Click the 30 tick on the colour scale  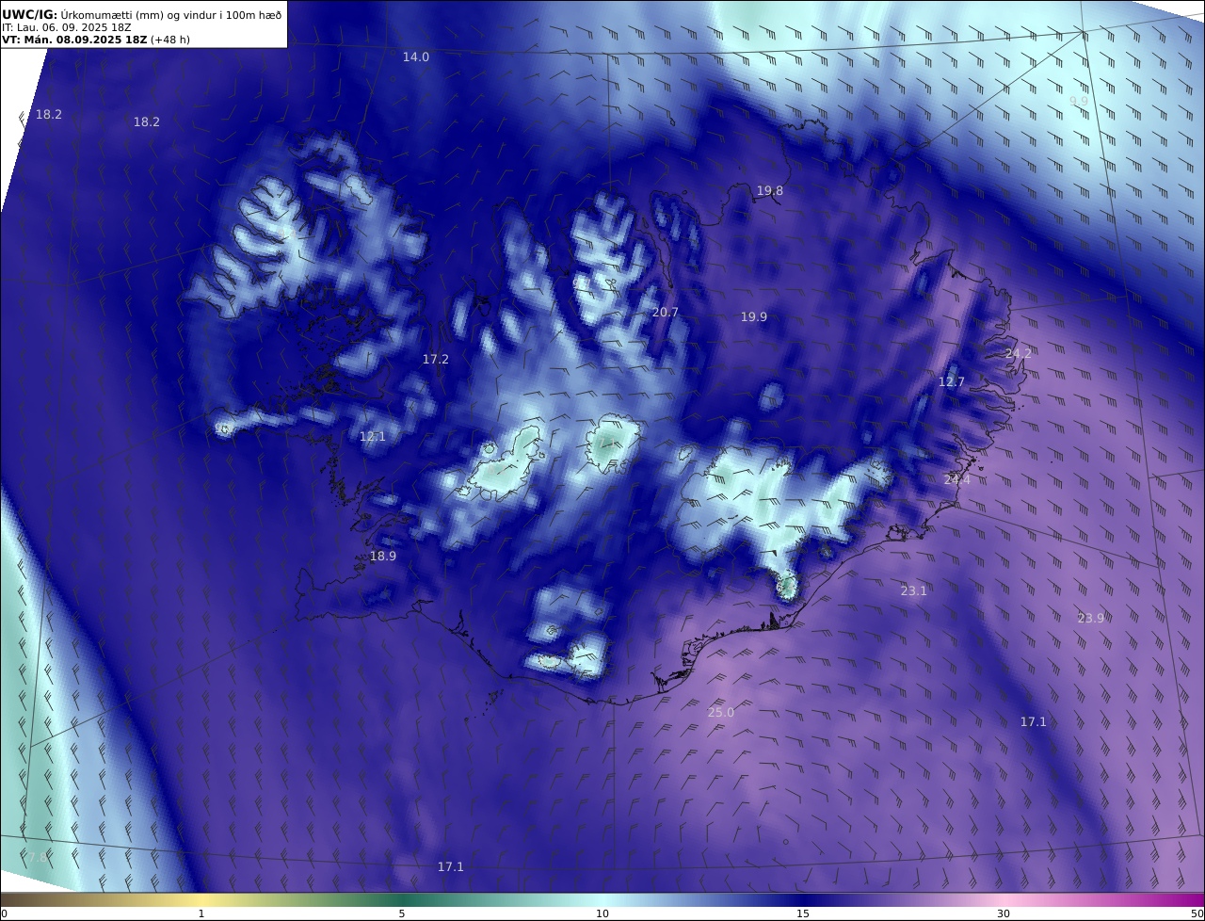(x=1004, y=913)
